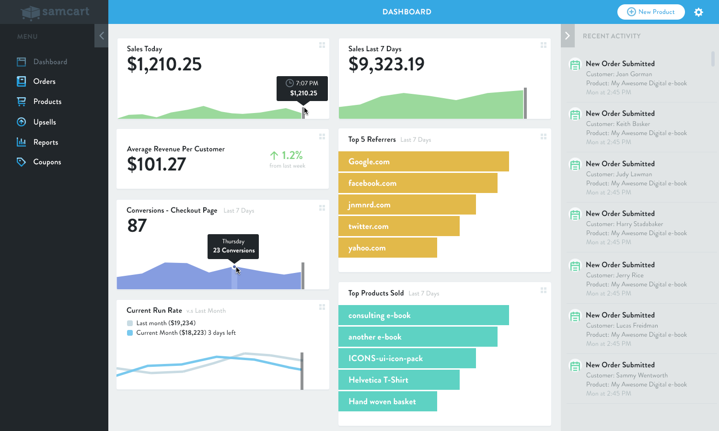
Task: Click the Orders book icon
Action: (x=21, y=81)
